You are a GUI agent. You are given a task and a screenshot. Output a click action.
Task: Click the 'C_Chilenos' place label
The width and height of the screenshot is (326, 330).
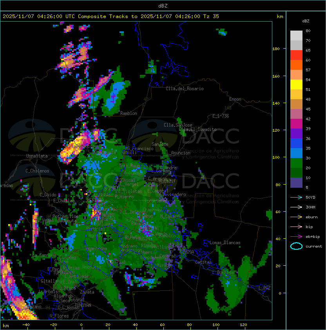click(37, 171)
